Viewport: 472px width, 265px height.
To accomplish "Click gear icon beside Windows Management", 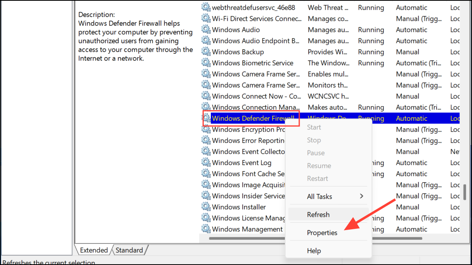I will tap(205, 229).
